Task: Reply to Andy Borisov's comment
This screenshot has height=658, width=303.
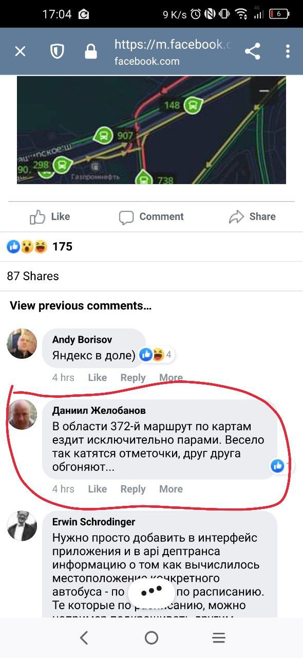Action: (133, 377)
